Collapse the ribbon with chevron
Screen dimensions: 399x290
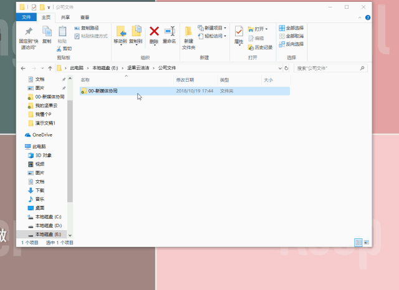tap(360, 17)
